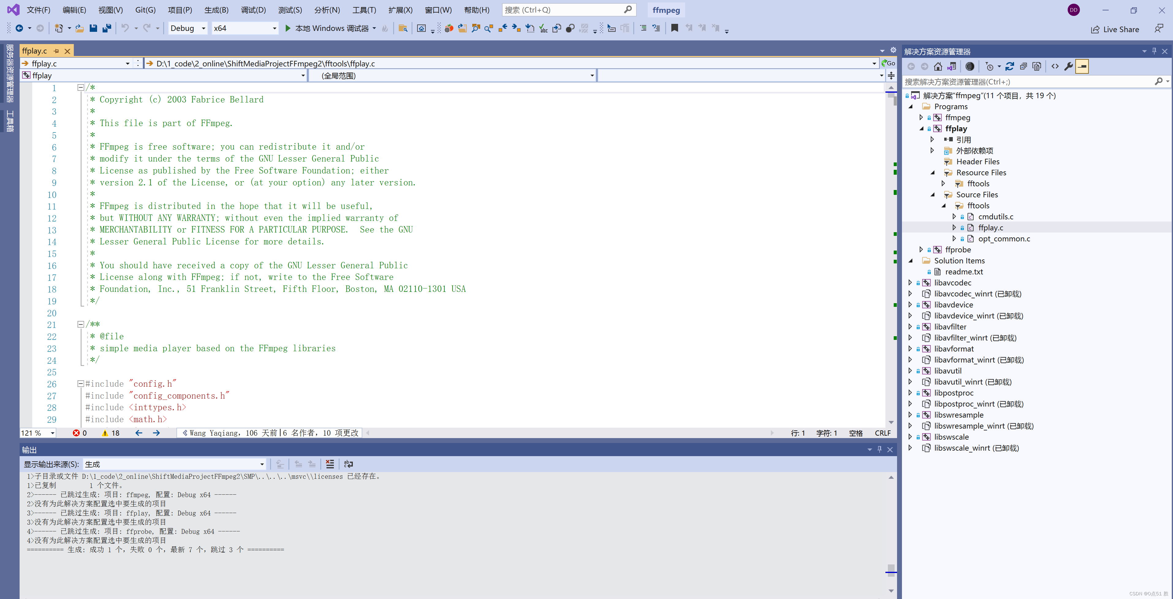Screen dimensions: 1173x599
Task: Click the Open File folder icon
Action: point(80,28)
